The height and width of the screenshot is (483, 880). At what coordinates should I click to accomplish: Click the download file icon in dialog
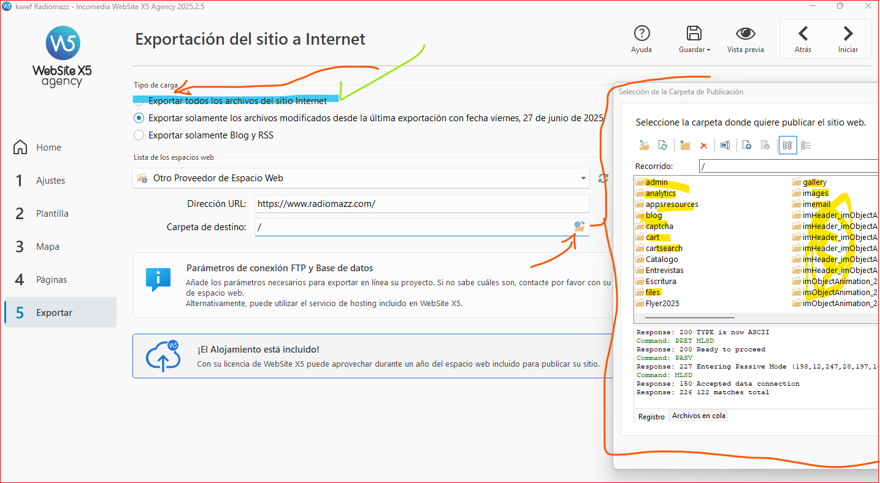(765, 145)
